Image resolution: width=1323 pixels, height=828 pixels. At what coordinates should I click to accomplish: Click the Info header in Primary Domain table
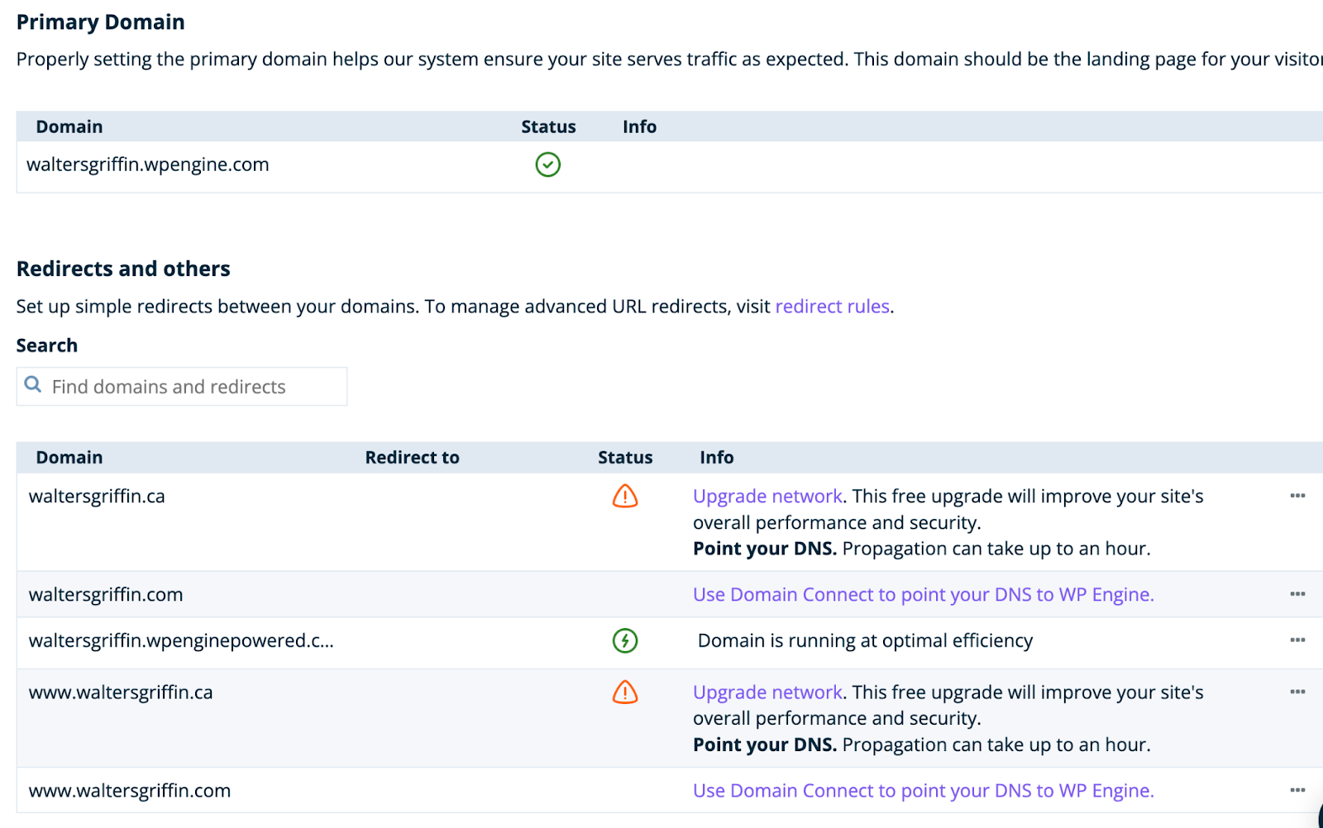tap(639, 126)
